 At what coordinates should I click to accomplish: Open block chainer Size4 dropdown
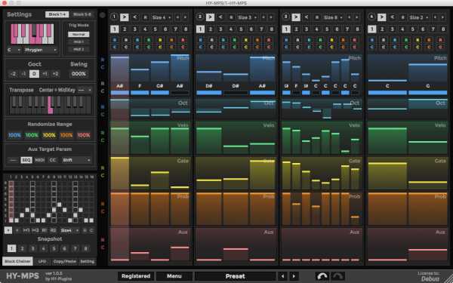[69, 230]
